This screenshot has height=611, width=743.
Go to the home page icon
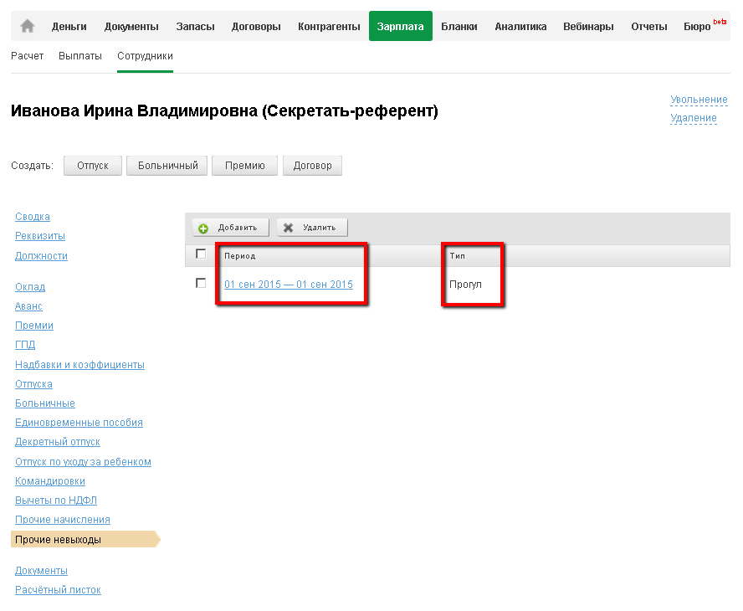(x=28, y=26)
